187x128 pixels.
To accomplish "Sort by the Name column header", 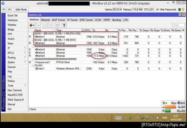I will click(x=45, y=30).
